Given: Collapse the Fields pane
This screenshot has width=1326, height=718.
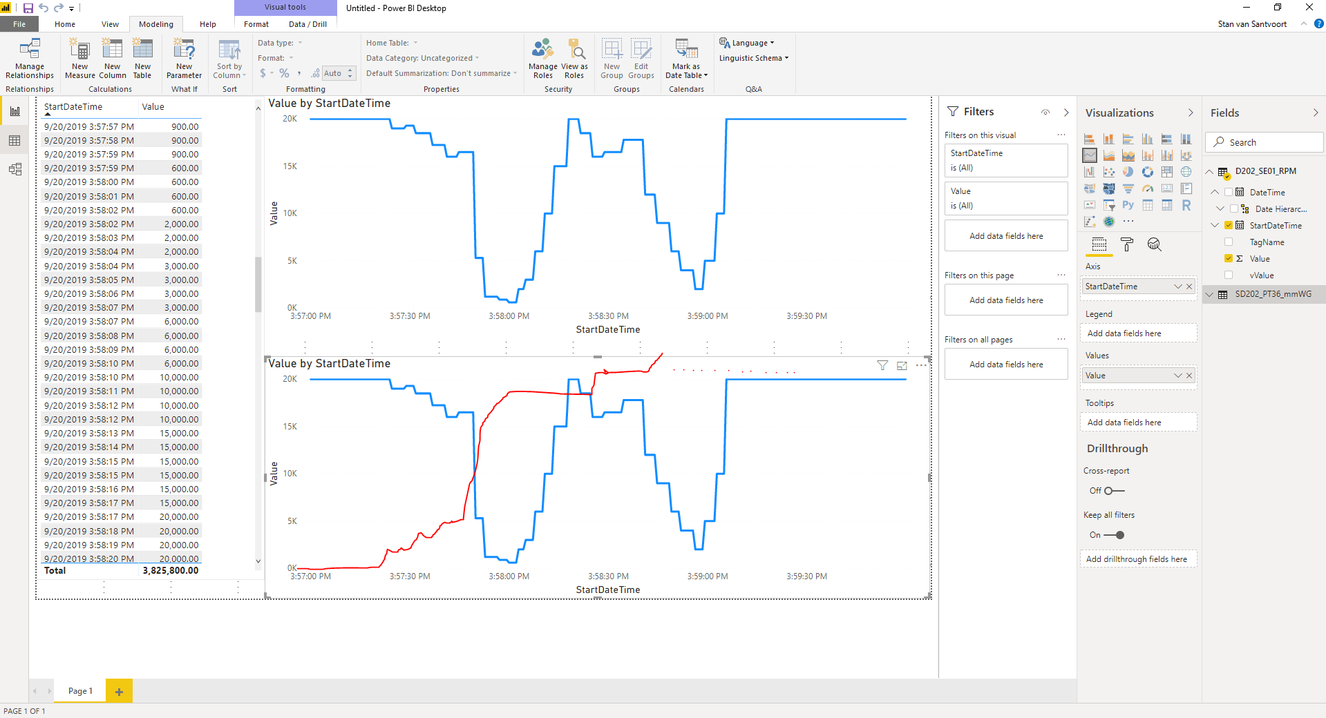Looking at the screenshot, I should 1316,113.
